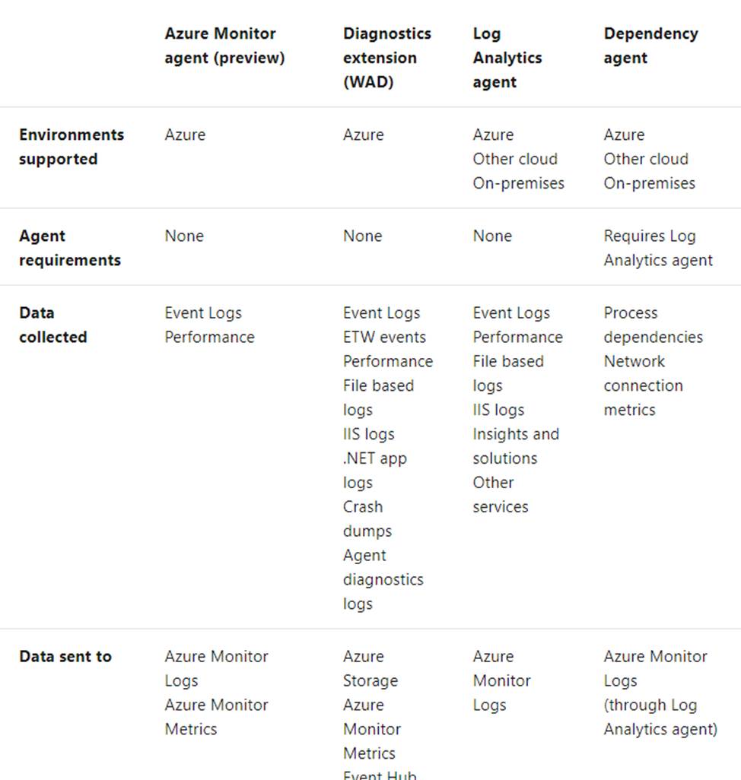This screenshot has width=741, height=780.
Task: Click the '(through Log Analytics agent)' text
Action: point(660,717)
